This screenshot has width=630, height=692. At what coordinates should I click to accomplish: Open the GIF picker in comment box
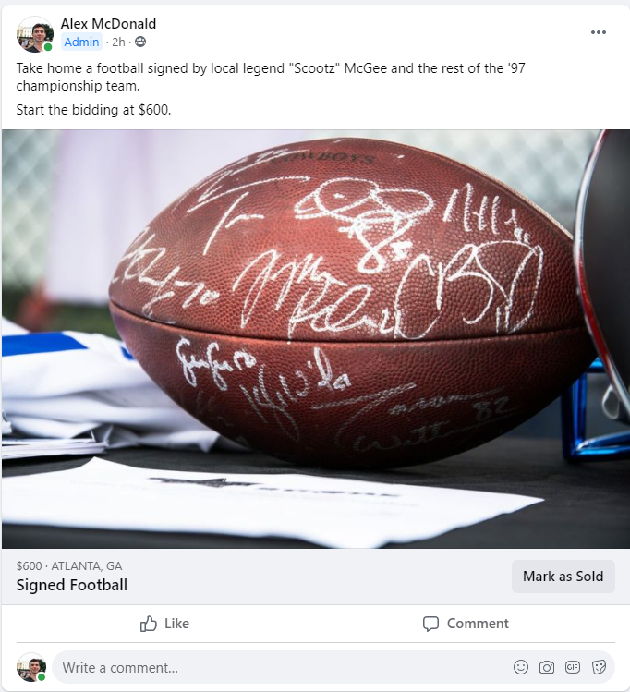(x=573, y=667)
